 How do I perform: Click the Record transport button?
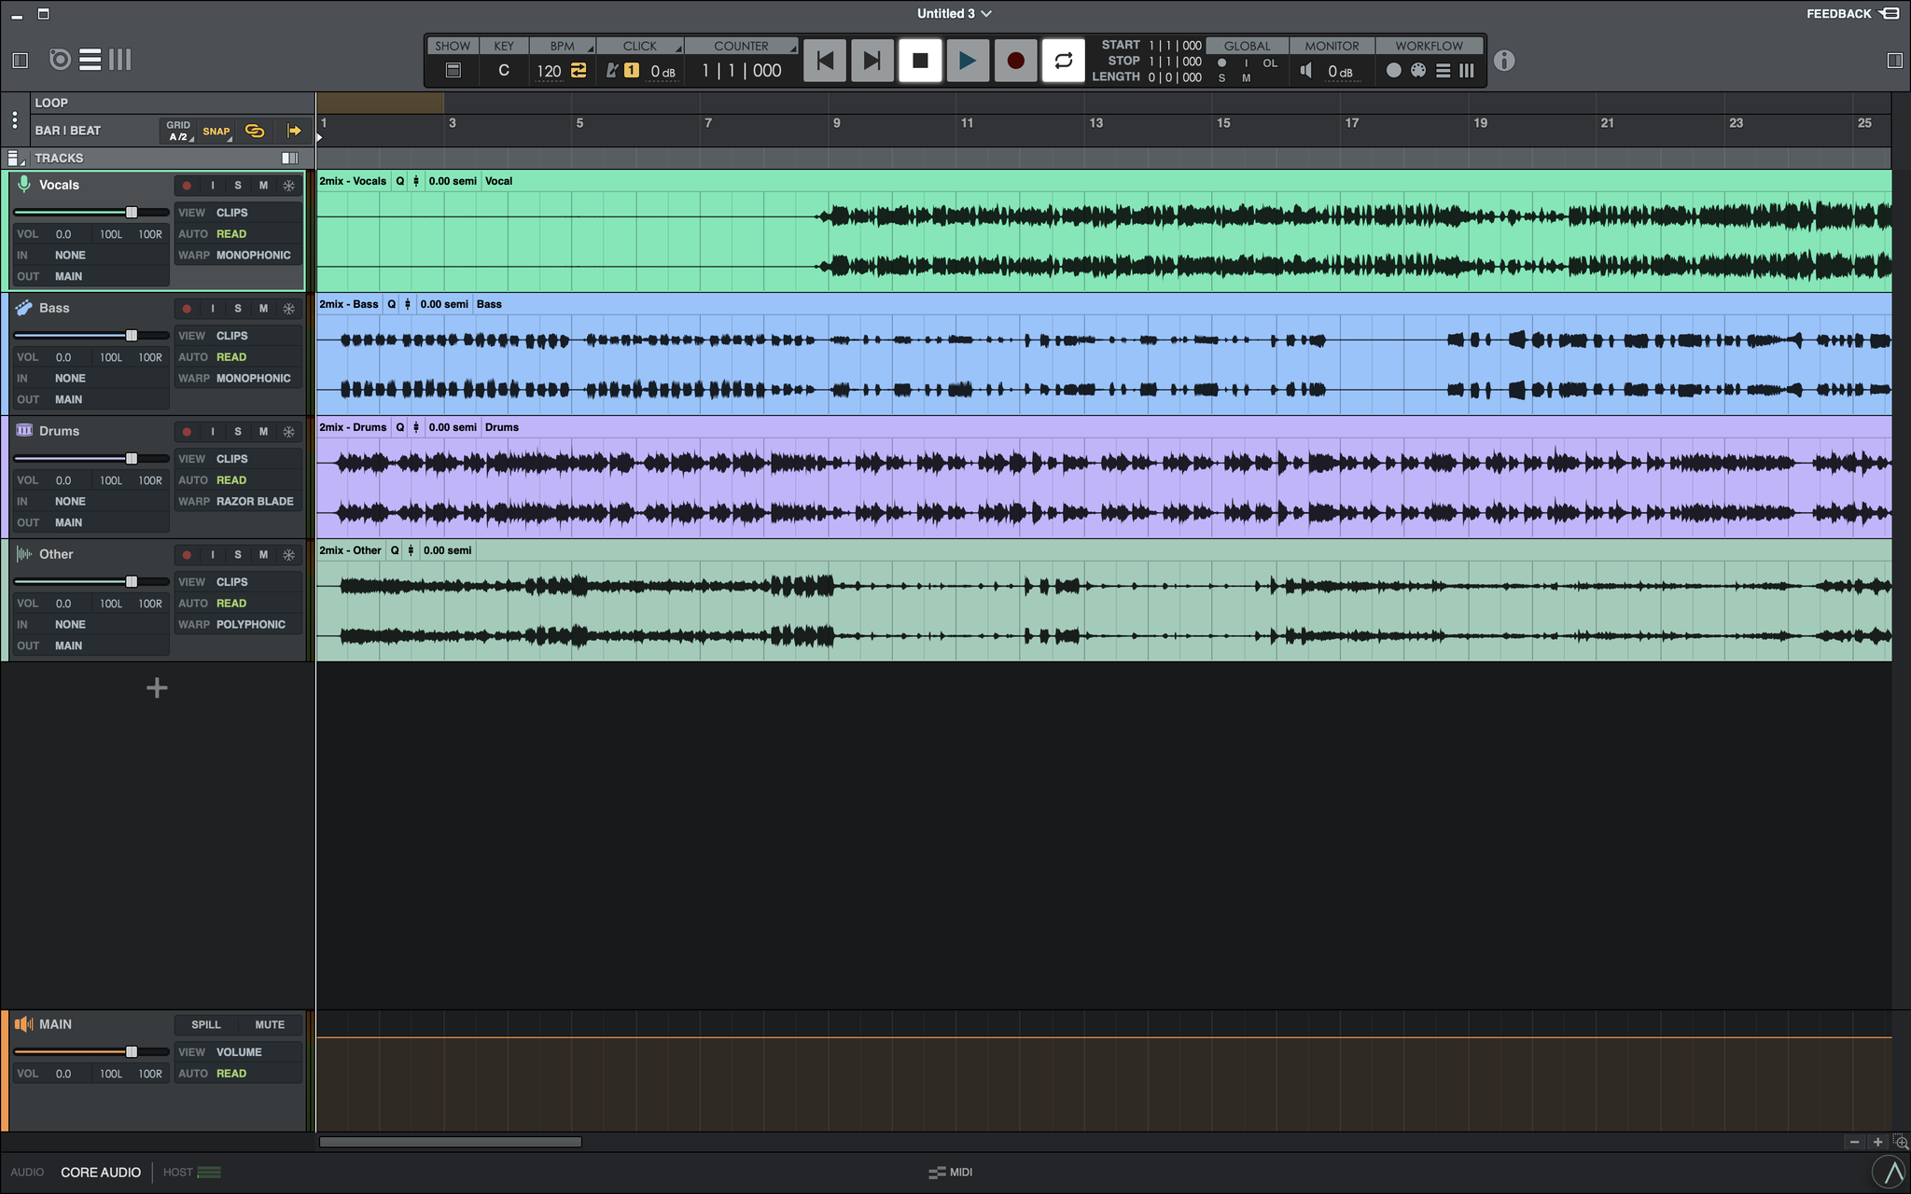pos(1015,61)
